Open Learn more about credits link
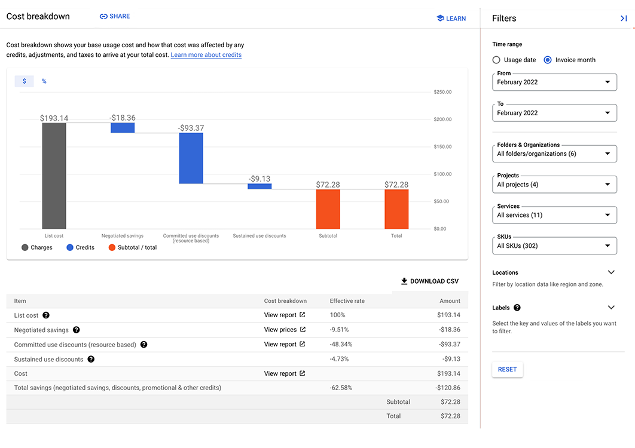Screen dimensions: 635x448 tap(206, 54)
